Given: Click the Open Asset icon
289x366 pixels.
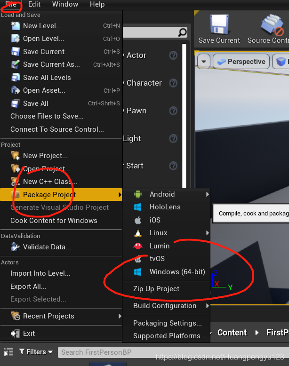Looking at the screenshot, I should 16,90.
